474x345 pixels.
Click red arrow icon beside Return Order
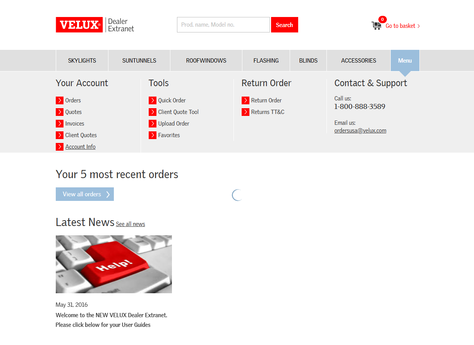(246, 100)
